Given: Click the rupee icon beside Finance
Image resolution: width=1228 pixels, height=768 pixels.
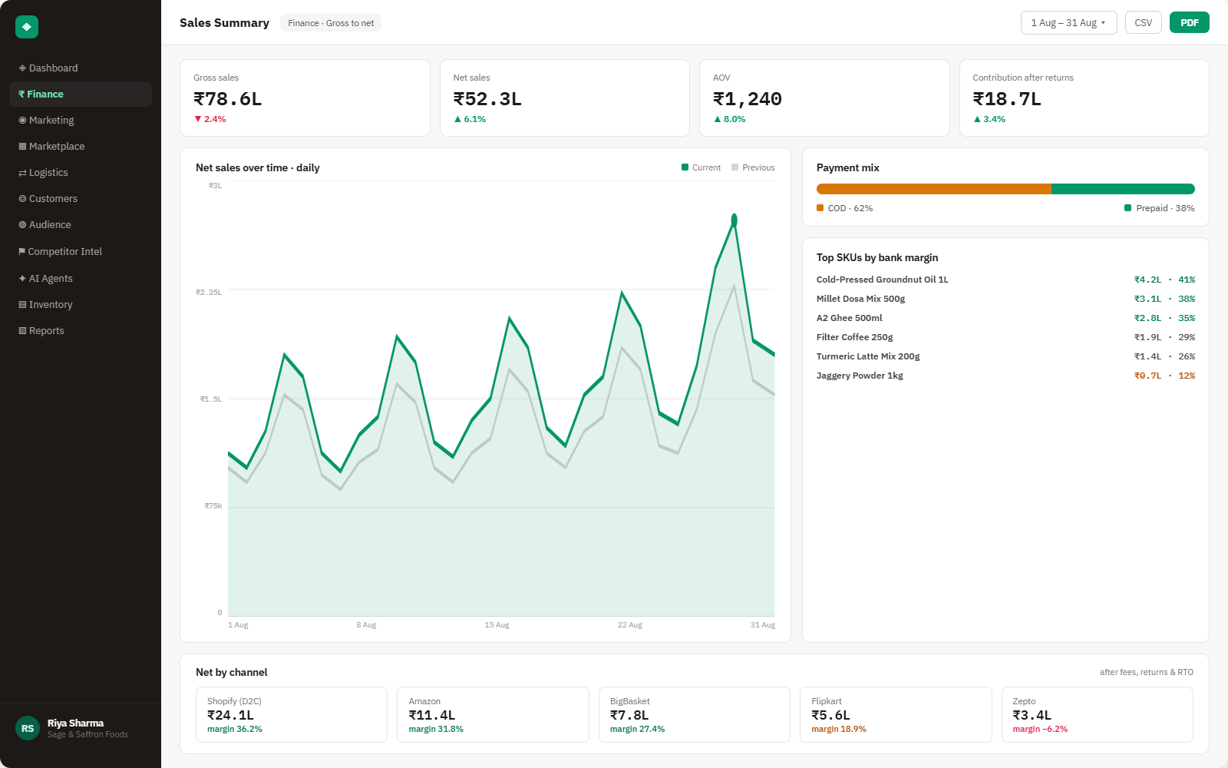Looking at the screenshot, I should (21, 94).
